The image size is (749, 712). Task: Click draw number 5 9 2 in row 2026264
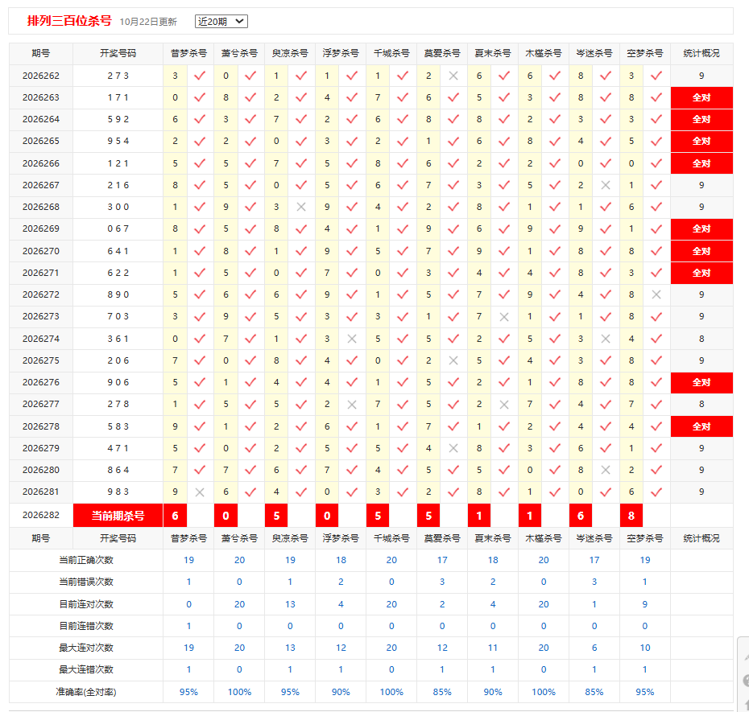click(118, 119)
